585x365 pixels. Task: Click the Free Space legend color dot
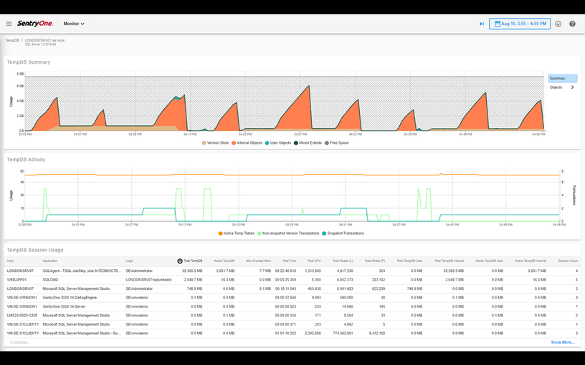pos(329,142)
